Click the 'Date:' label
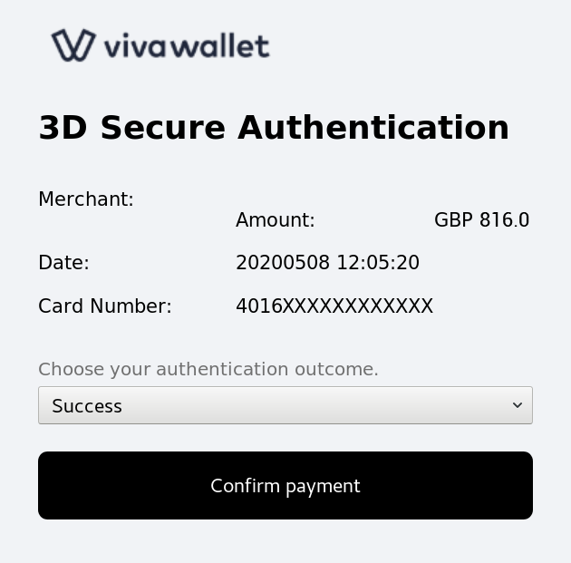571x563 pixels. tap(63, 263)
